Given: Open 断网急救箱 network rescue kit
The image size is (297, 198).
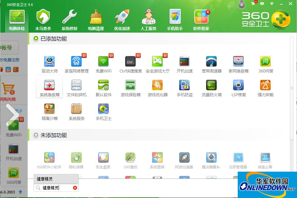Looking at the screenshot, I should click(x=238, y=65).
